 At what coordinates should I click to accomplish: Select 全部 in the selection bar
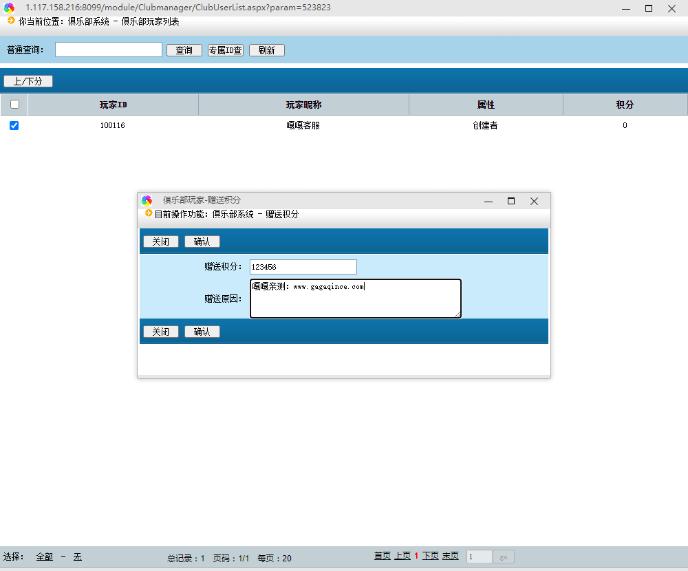pyautogui.click(x=44, y=557)
